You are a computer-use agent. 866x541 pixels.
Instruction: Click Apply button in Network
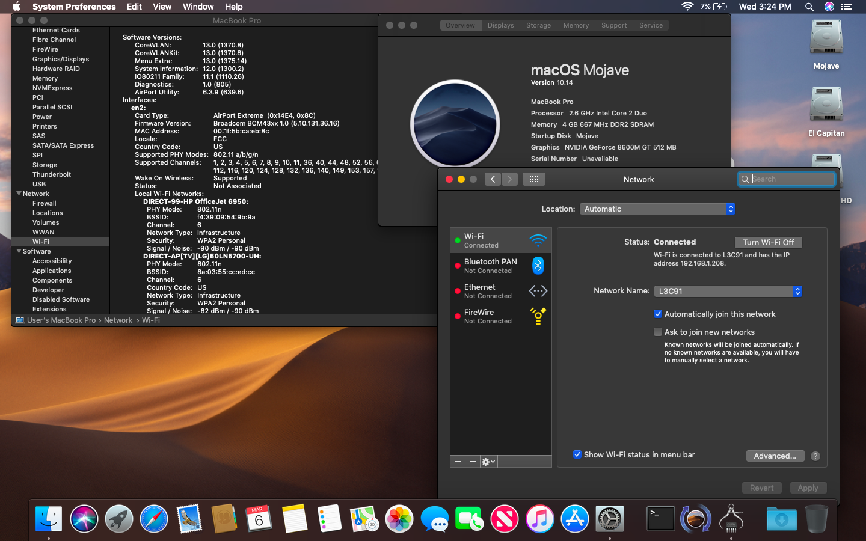[808, 488]
